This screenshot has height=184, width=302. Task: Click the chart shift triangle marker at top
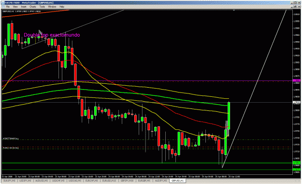click(x=234, y=10)
